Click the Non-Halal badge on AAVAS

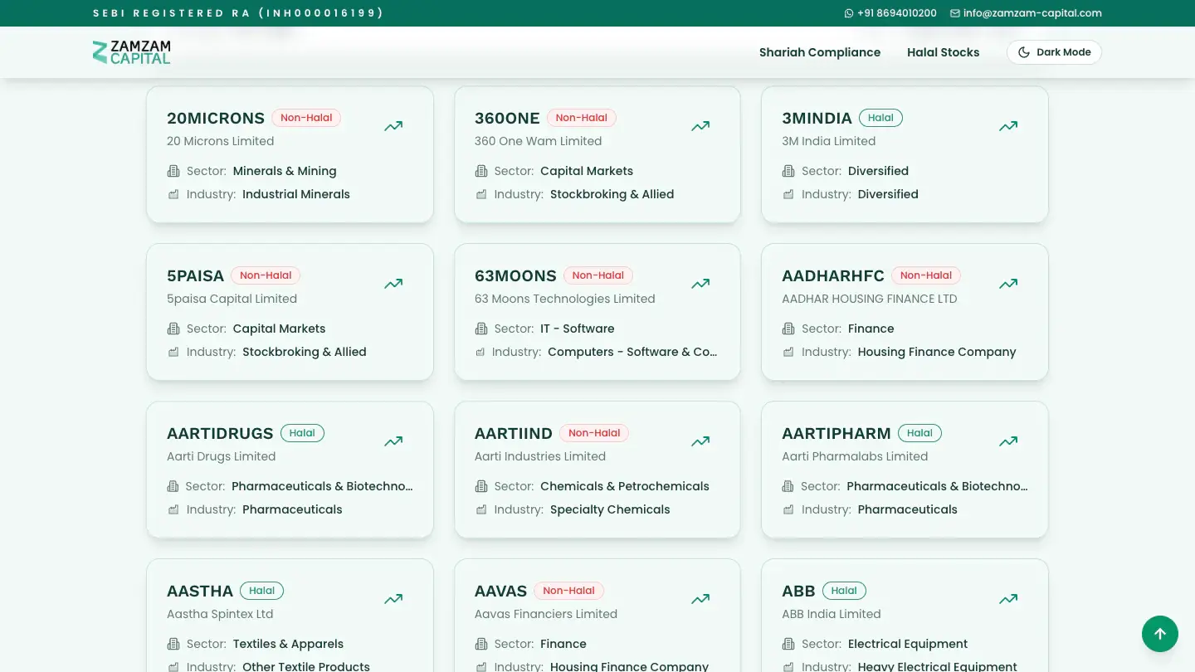tap(569, 591)
